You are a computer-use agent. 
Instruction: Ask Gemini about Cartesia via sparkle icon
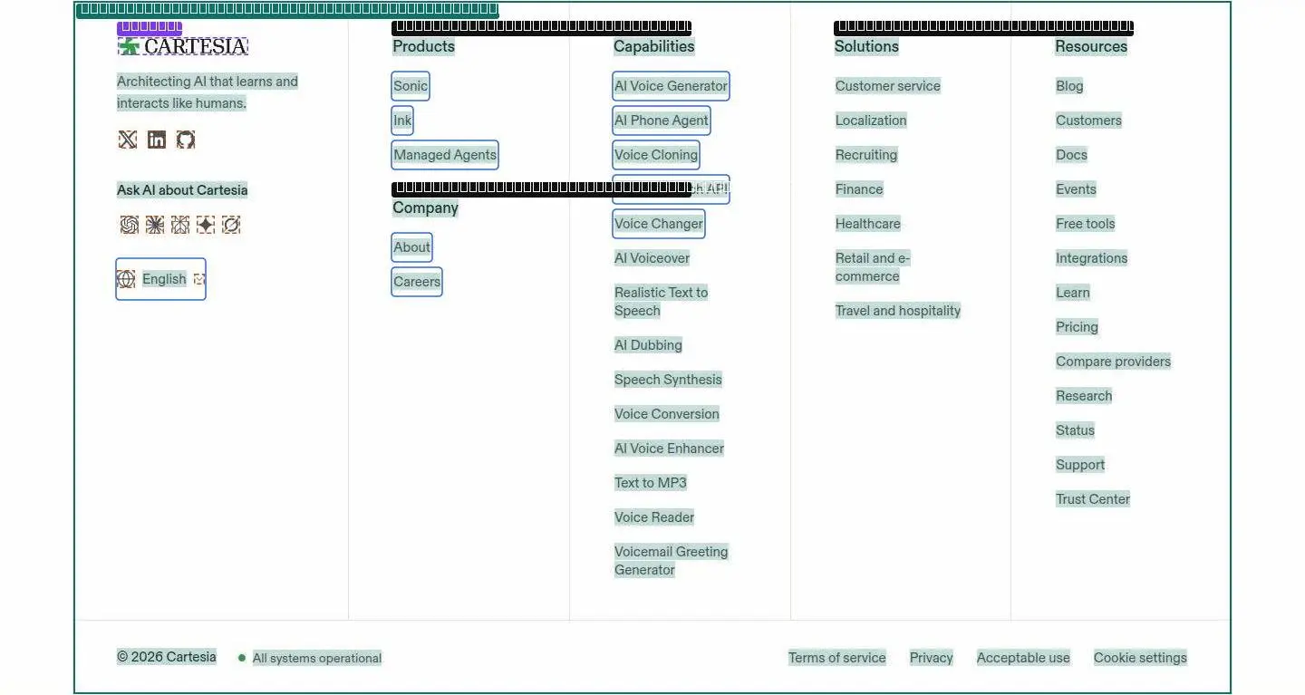pos(206,225)
